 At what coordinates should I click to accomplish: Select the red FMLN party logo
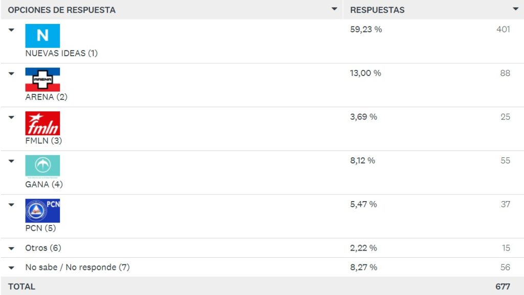tap(42, 123)
